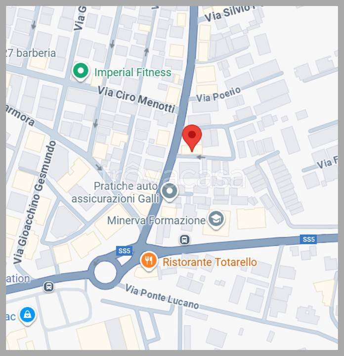344x356 pixels.
Task: Select the Minerva Formazione text label
Action: 156,221
